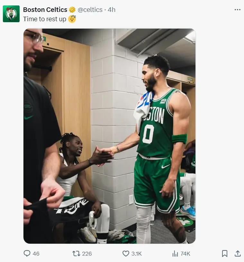Click the 46 replies count

[36, 254]
